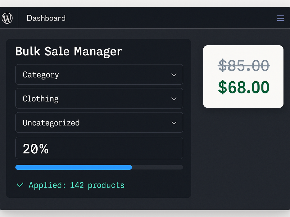The image size is (290, 217).
Task: Click the Bulk Sale Manager heading
Action: [x=69, y=51]
